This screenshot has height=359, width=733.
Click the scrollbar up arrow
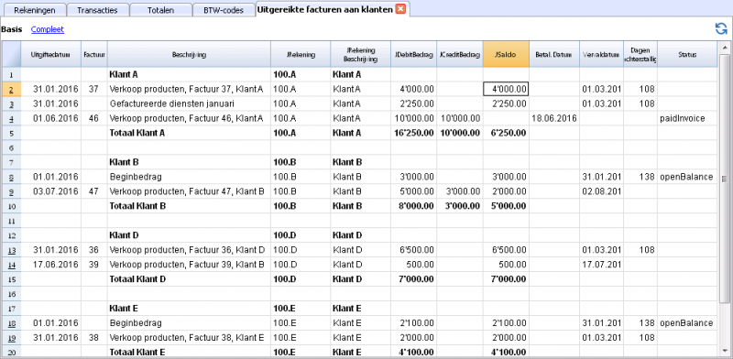[x=724, y=47]
